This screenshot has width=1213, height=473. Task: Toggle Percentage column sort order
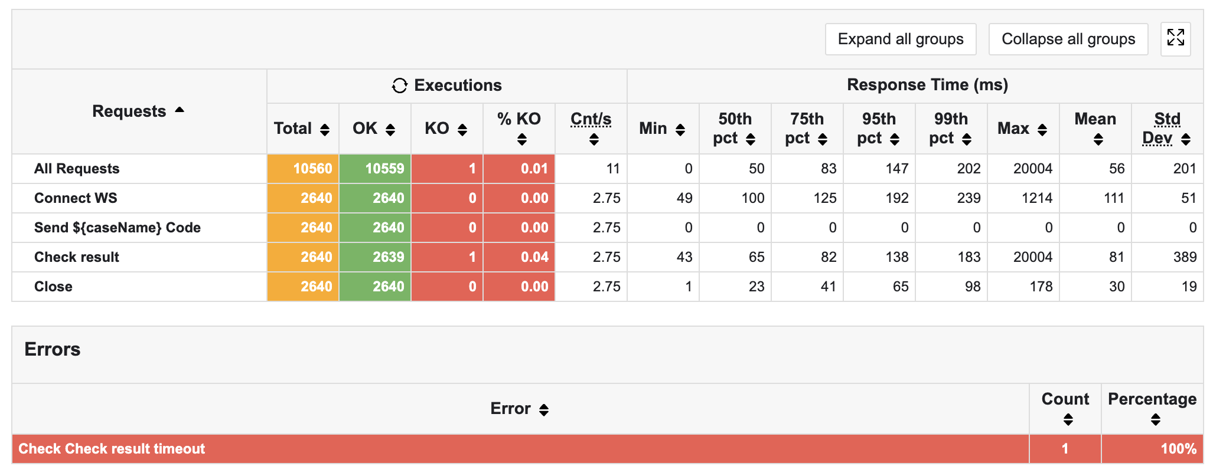(1156, 419)
